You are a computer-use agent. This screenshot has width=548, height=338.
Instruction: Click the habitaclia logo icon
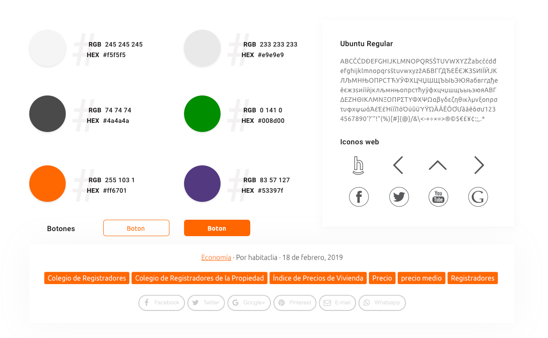pyautogui.click(x=358, y=165)
